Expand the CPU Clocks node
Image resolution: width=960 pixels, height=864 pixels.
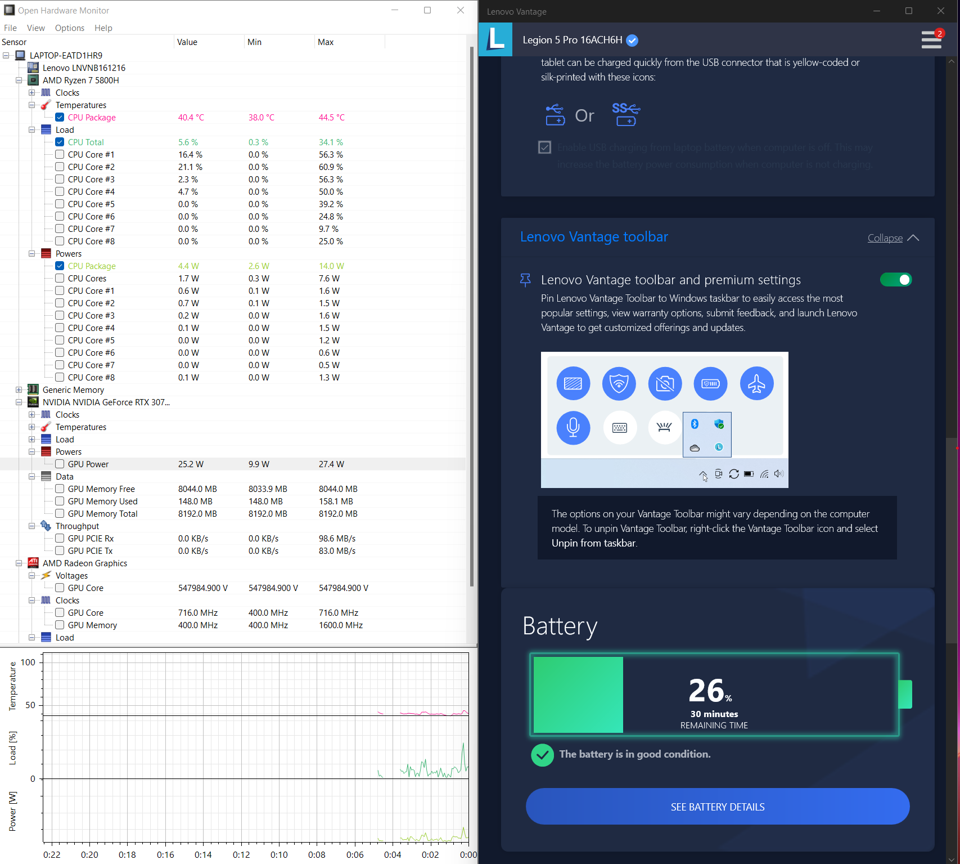point(31,92)
